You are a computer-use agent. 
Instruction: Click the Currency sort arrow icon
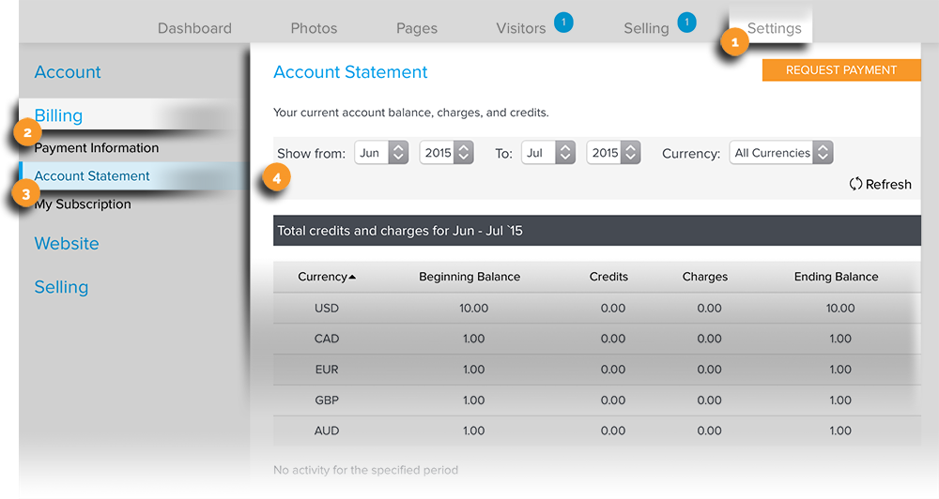pos(352,277)
